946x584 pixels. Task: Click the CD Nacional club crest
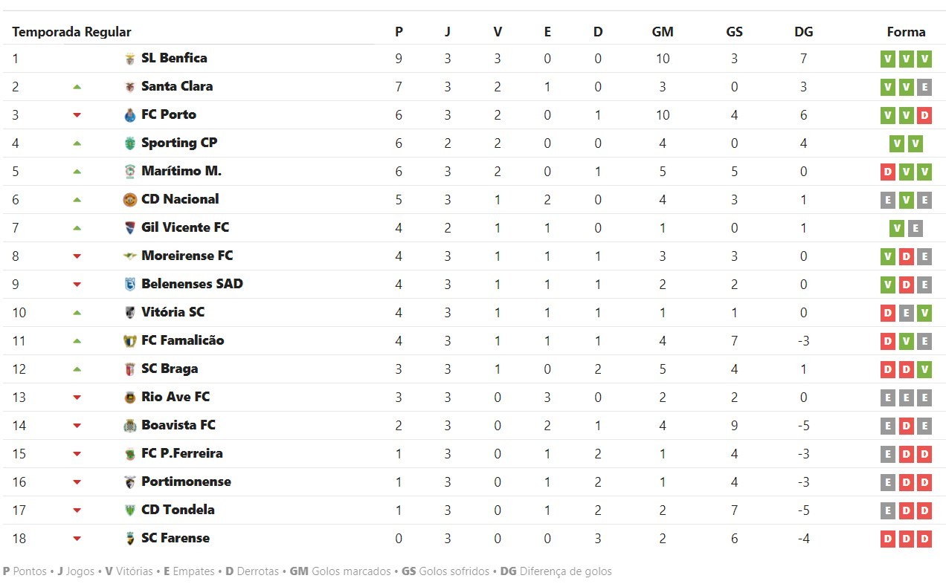pos(130,200)
